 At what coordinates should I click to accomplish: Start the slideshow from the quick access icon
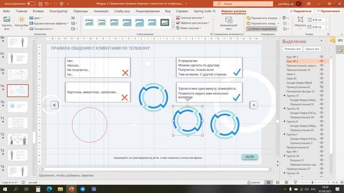coord(62,4)
